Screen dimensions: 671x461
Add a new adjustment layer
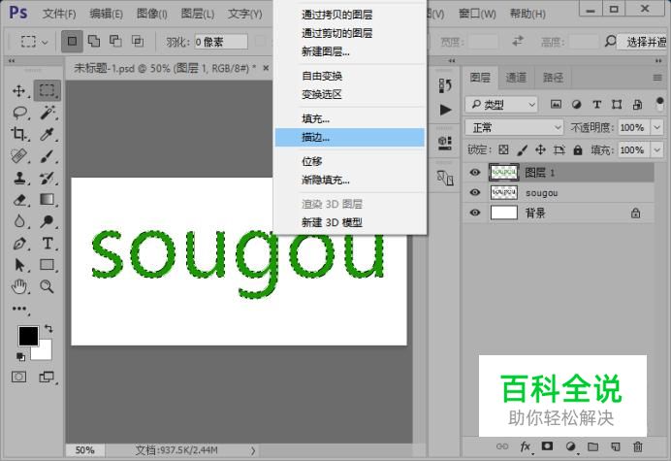[x=570, y=446]
